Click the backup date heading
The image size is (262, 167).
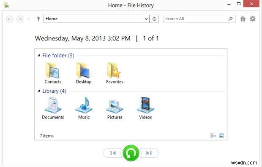click(83, 38)
